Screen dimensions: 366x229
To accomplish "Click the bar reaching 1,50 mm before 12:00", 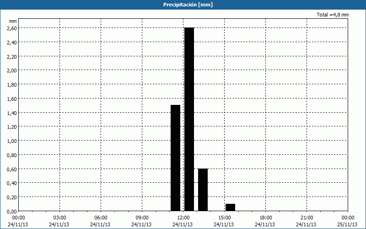I will 176,158.
